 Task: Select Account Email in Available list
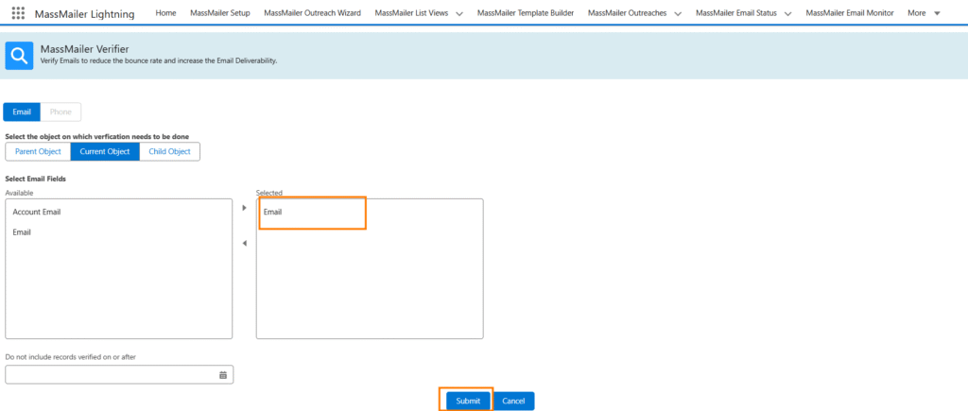pos(37,212)
